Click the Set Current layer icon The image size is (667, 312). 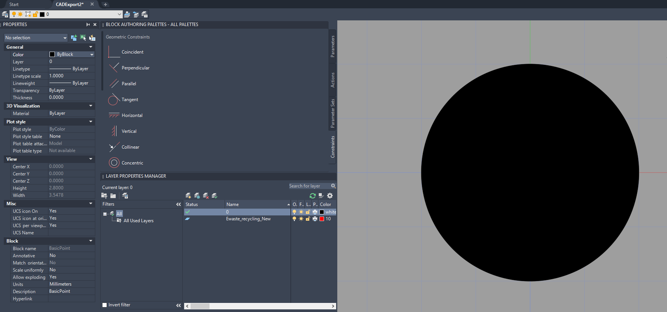point(214,195)
